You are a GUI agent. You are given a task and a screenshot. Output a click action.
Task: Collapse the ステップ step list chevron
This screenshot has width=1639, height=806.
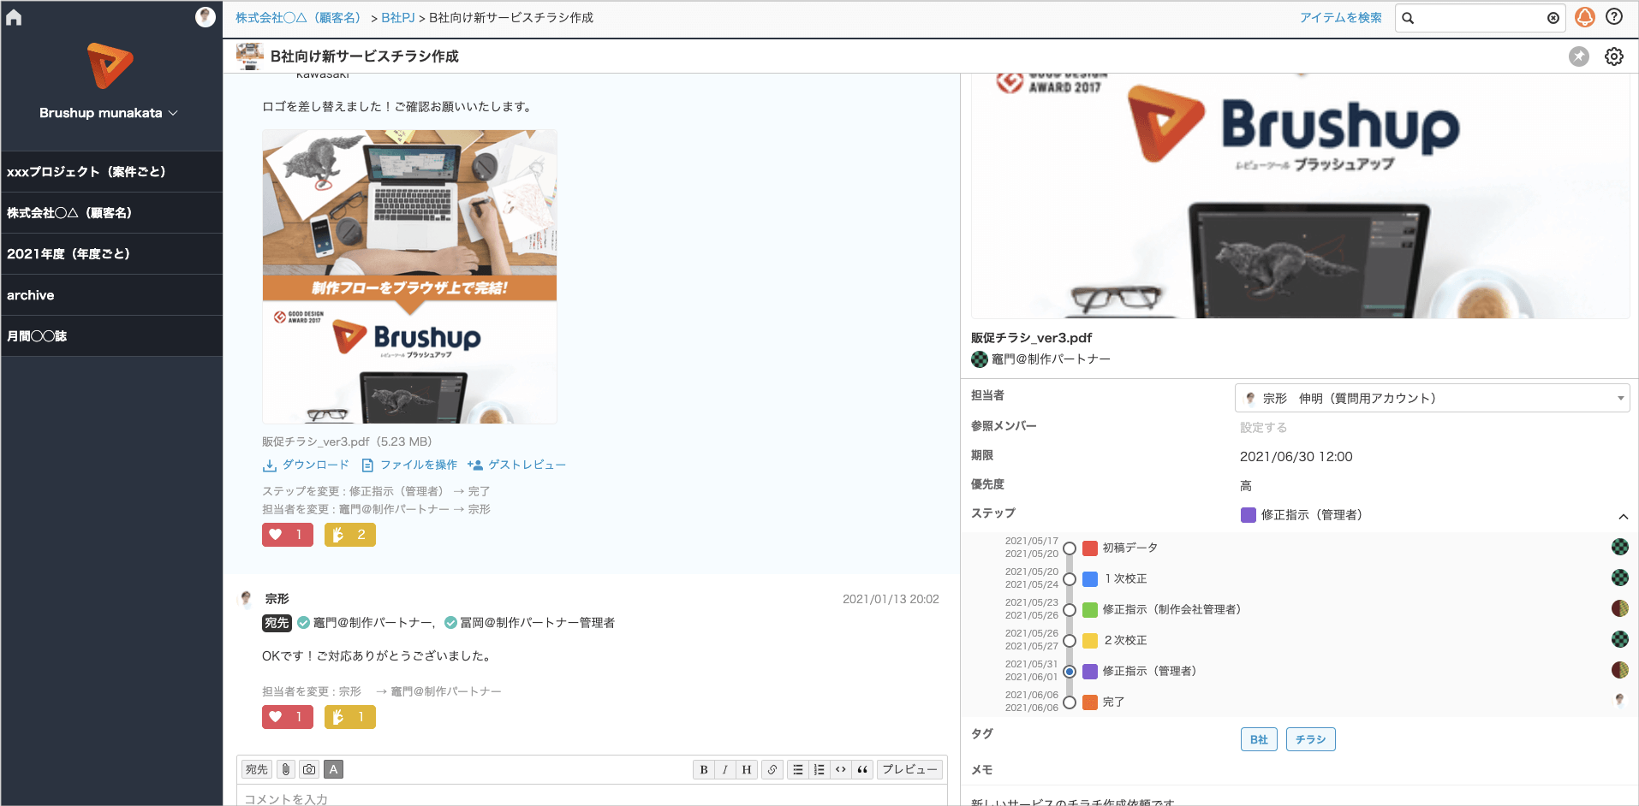coord(1623,516)
